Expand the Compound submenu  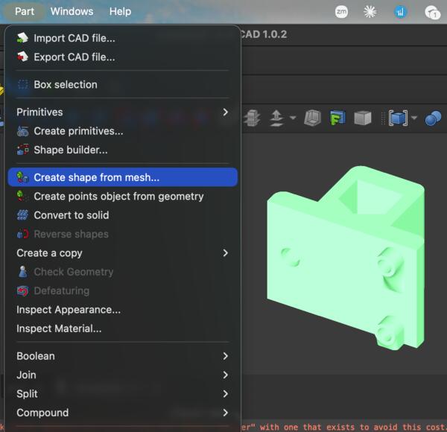[123, 413]
